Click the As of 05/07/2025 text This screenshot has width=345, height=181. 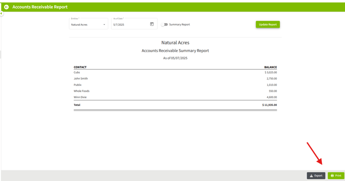tap(175, 58)
